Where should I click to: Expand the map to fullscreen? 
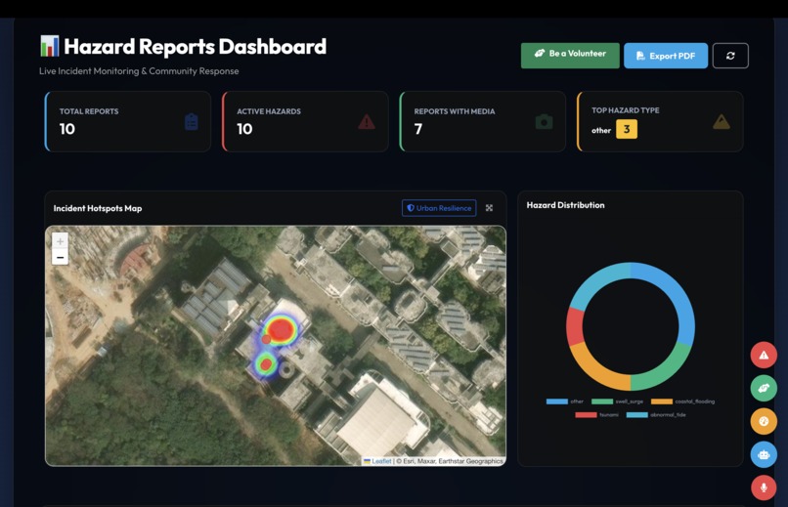coord(489,208)
